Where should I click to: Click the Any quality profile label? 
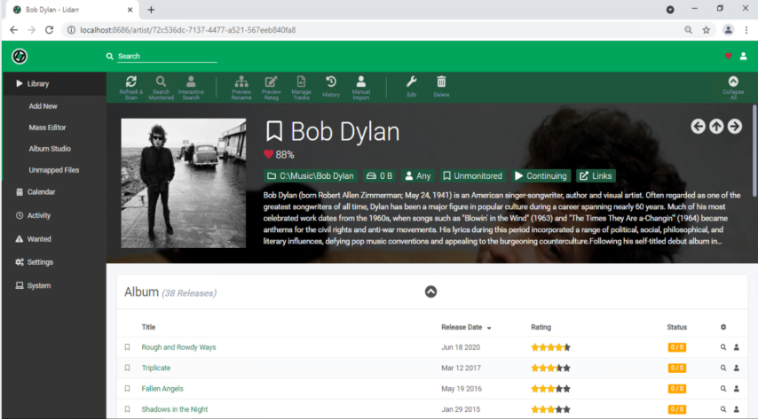click(417, 175)
